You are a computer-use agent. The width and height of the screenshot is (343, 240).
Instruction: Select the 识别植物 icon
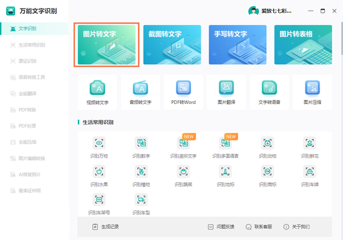141,171
